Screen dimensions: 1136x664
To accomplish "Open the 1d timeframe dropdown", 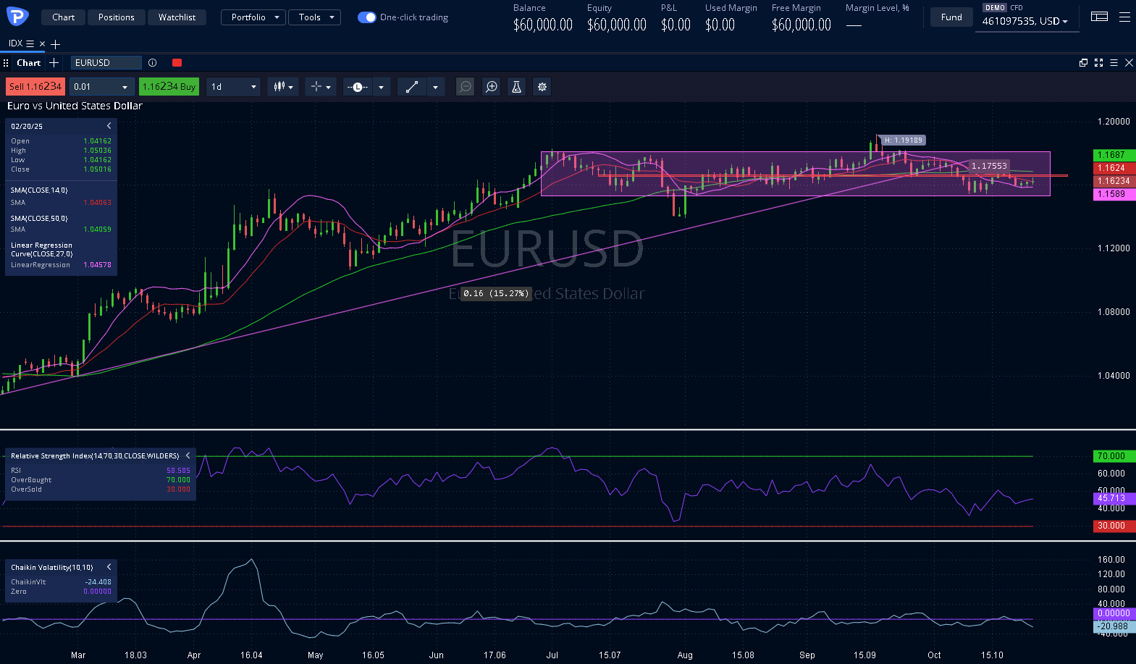I will pos(233,87).
